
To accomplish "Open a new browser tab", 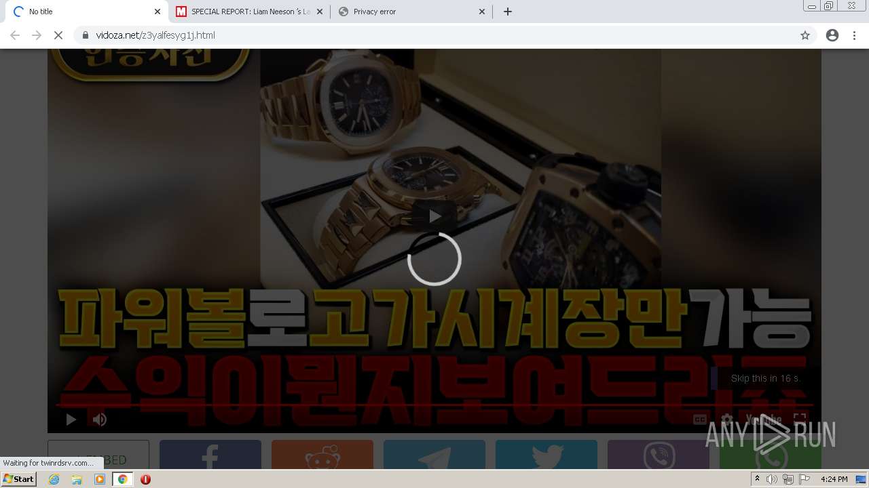I will pyautogui.click(x=508, y=12).
